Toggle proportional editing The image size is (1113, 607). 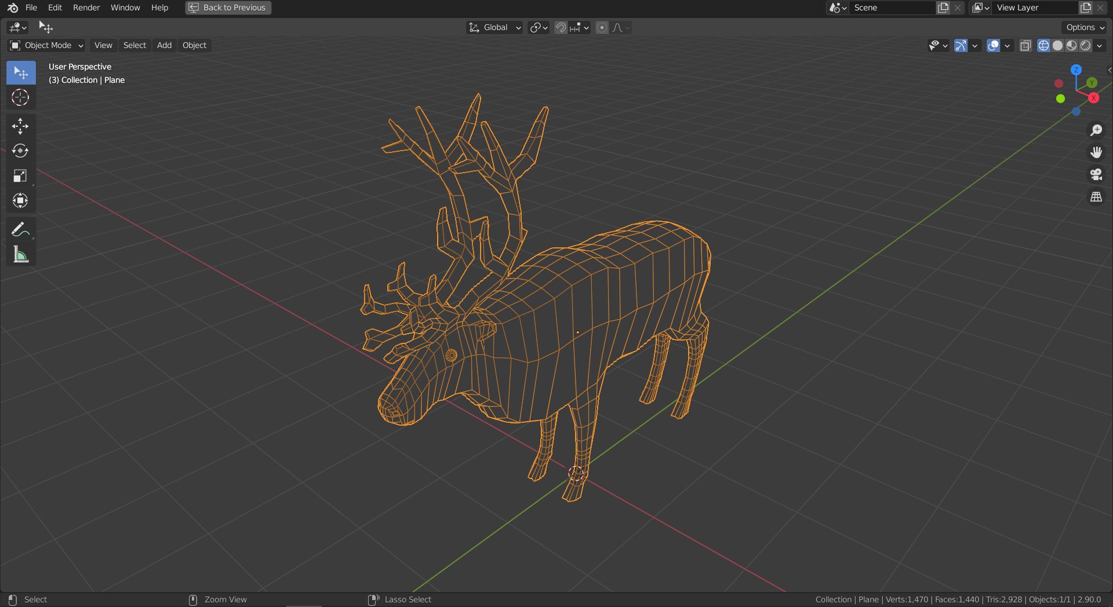(602, 27)
